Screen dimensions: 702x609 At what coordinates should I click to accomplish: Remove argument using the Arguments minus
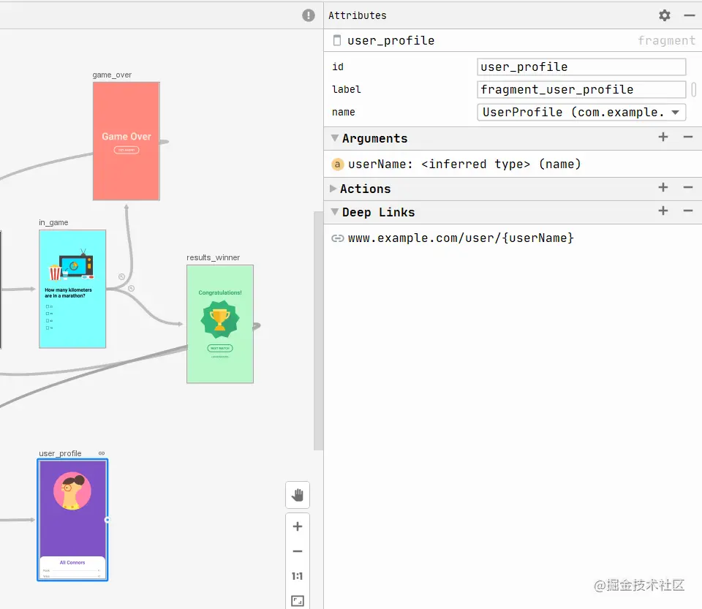pos(688,137)
